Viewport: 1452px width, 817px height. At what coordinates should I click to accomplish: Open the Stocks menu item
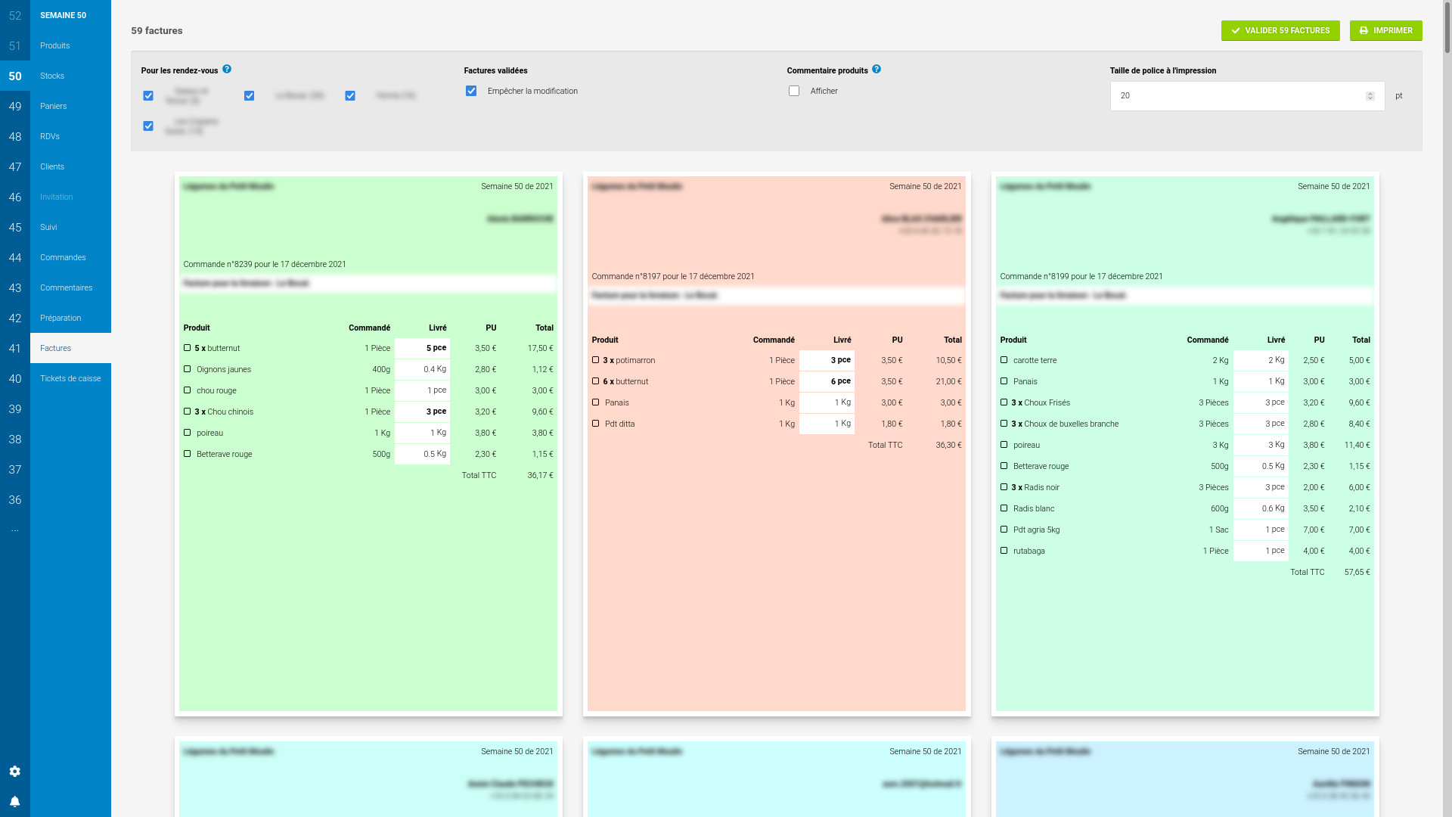tap(52, 76)
